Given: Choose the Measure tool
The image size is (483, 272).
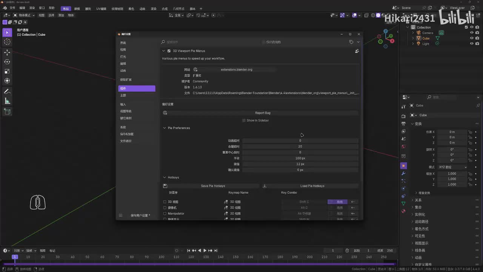Looking at the screenshot, I should (x=7, y=101).
